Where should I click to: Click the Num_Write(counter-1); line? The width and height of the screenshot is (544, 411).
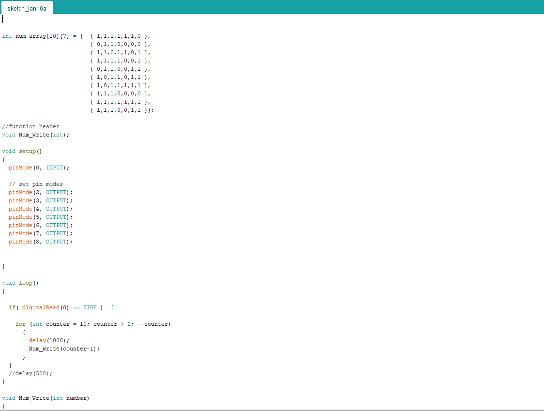[64, 349]
